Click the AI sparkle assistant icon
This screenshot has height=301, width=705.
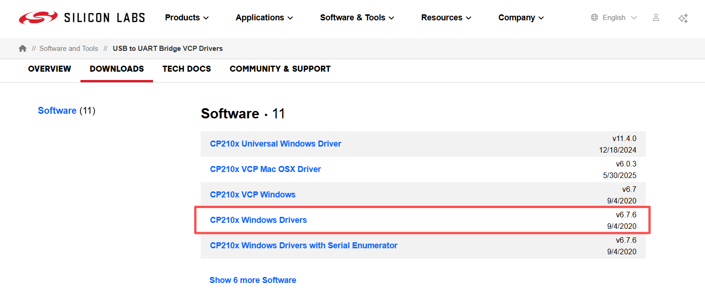(x=683, y=18)
